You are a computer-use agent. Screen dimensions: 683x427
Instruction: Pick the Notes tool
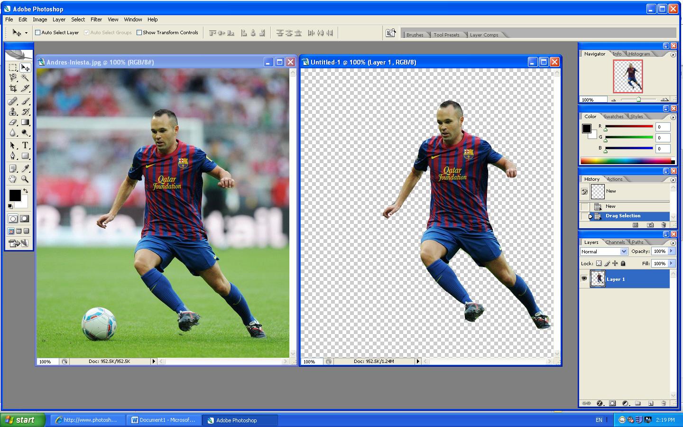click(x=13, y=168)
